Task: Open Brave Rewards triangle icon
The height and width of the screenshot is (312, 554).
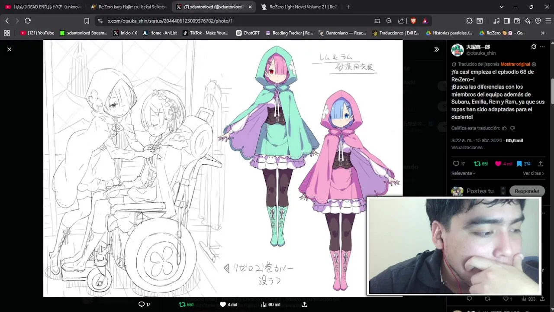Action: 425,21
